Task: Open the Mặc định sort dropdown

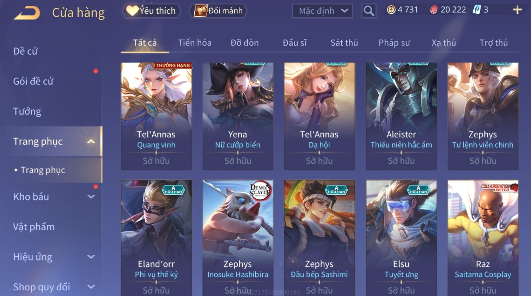Action: [322, 11]
